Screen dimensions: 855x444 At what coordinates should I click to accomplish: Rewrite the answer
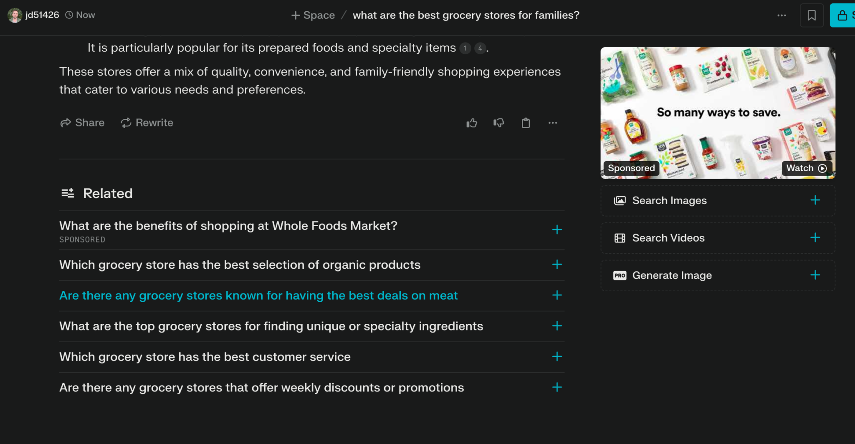147,123
